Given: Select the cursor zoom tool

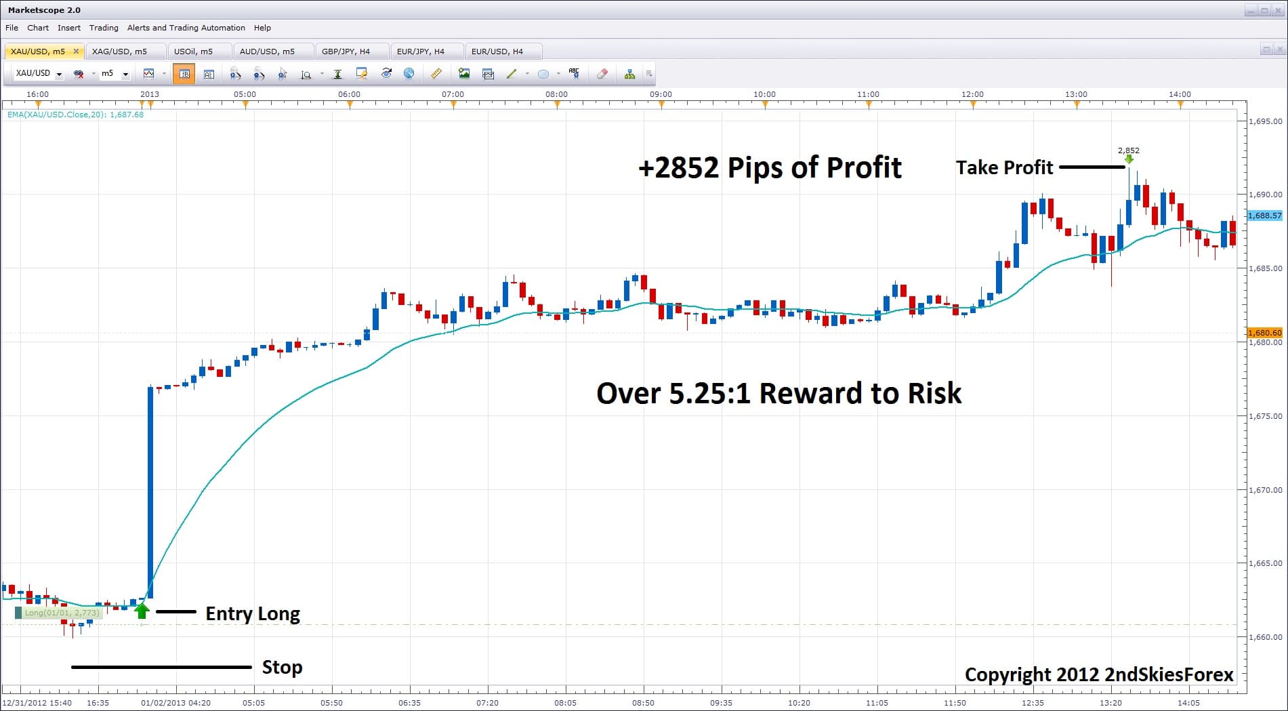Looking at the screenshot, I should [x=283, y=74].
